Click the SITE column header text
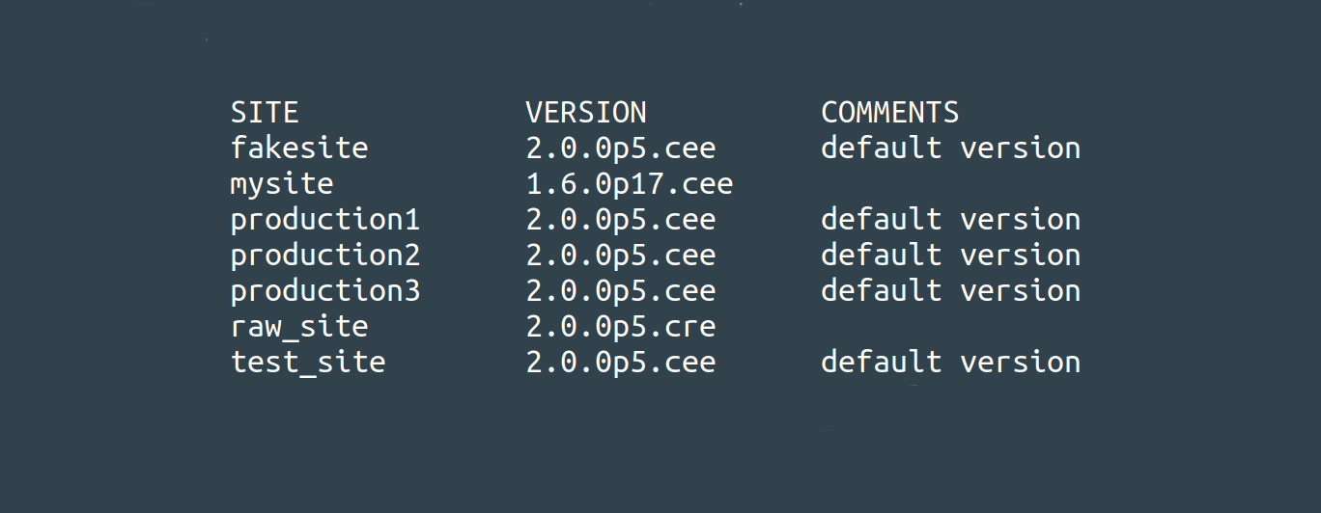The height and width of the screenshot is (513, 1321). 265,113
